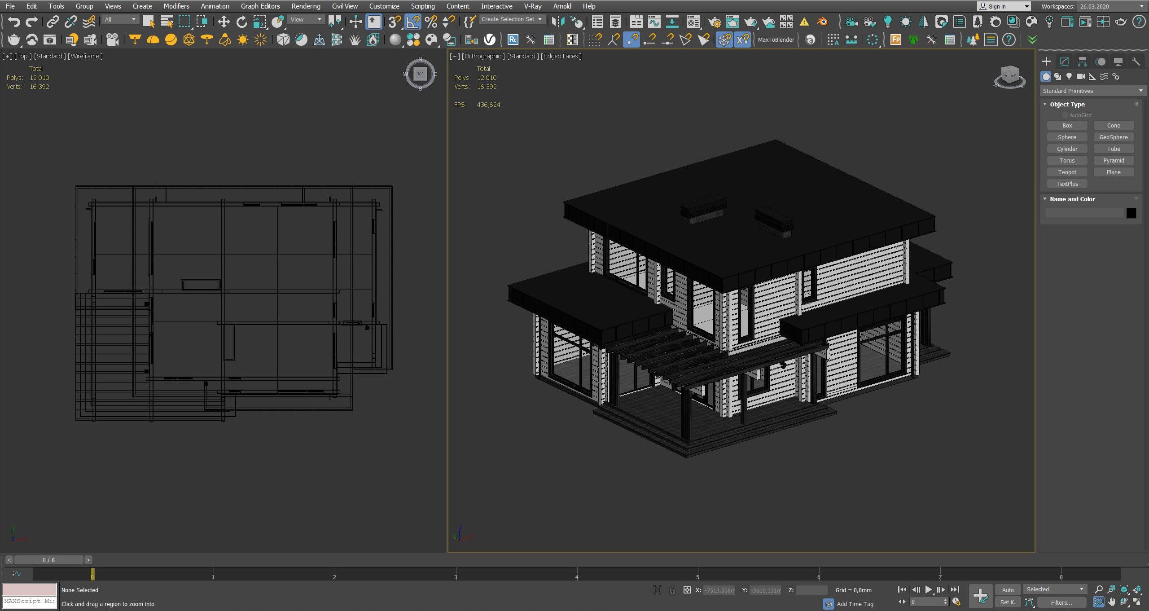Click the orange Fp icon
This screenshot has height=611, width=1149.
[x=895, y=40]
